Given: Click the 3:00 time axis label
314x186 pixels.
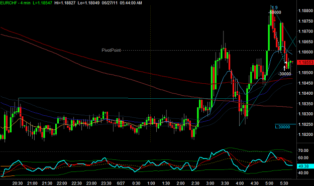Looking at the screenshot, I should pyautogui.click(x=210, y=183).
